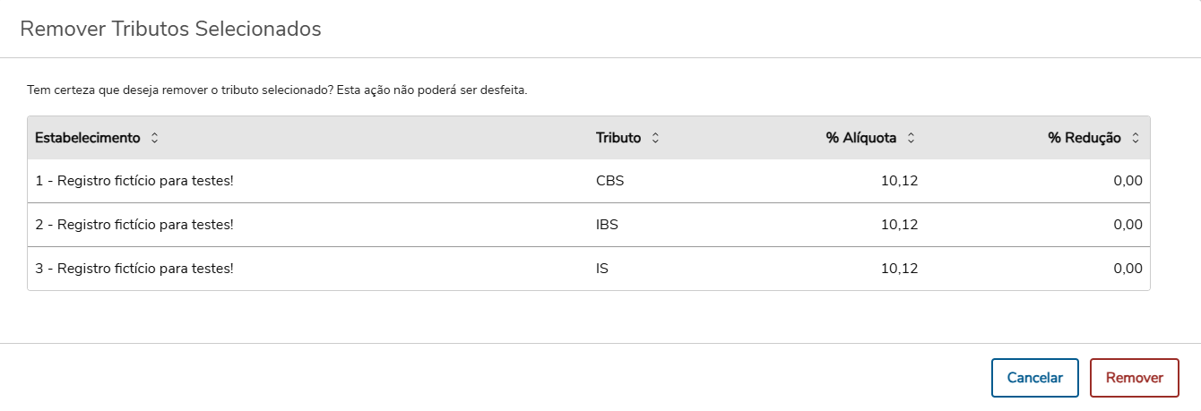
Task: Confirm removal with the Remover button
Action: pyautogui.click(x=1134, y=378)
